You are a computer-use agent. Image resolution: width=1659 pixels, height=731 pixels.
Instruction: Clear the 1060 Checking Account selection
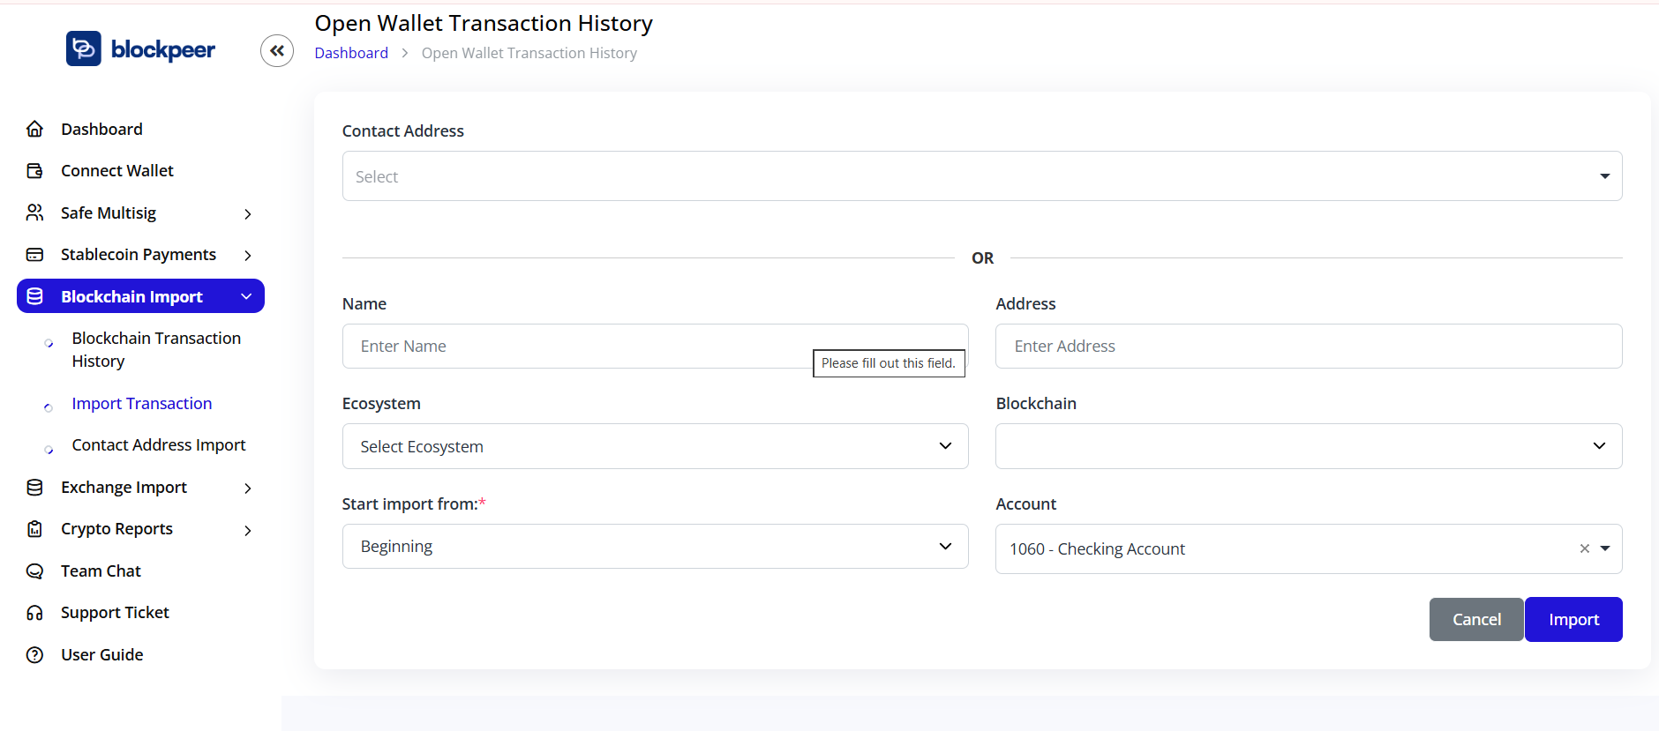(x=1584, y=548)
